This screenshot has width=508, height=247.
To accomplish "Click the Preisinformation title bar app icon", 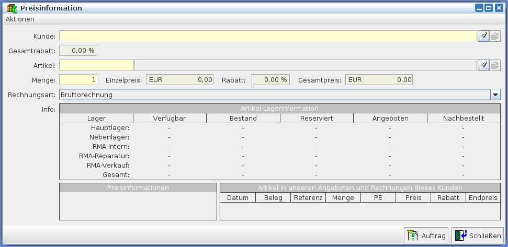I will [12, 8].
